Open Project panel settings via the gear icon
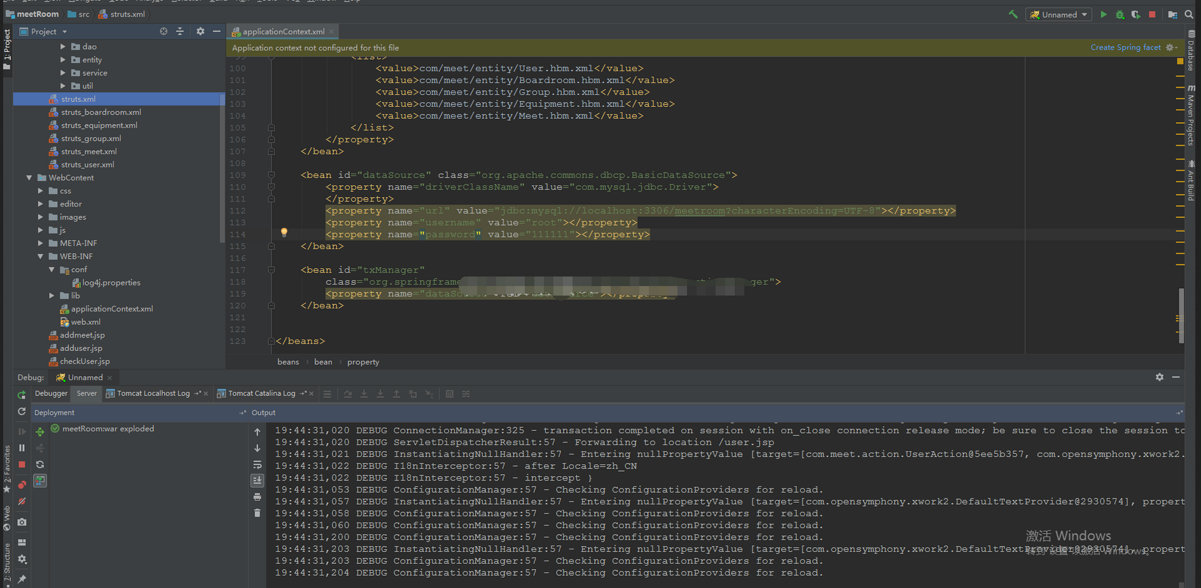Image resolution: width=1201 pixels, height=588 pixels. coord(200,31)
